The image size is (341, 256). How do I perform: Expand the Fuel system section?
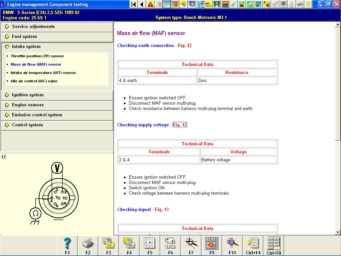click(x=57, y=37)
